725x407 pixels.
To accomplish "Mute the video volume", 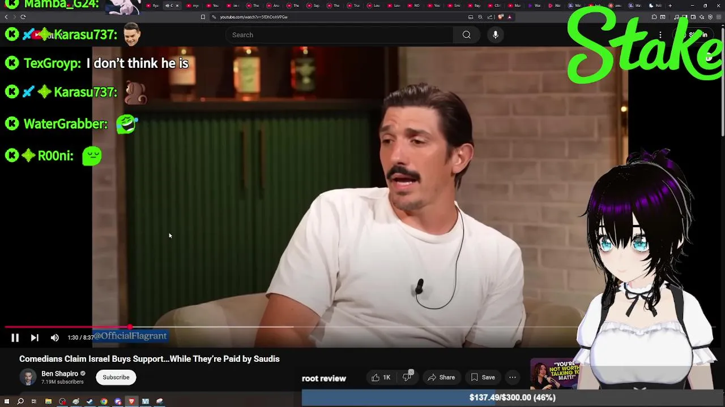I will 54,337.
